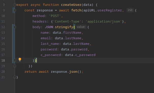Click the 'value:' parameter hint
Screen dimensions: 154x93
point(81,27)
